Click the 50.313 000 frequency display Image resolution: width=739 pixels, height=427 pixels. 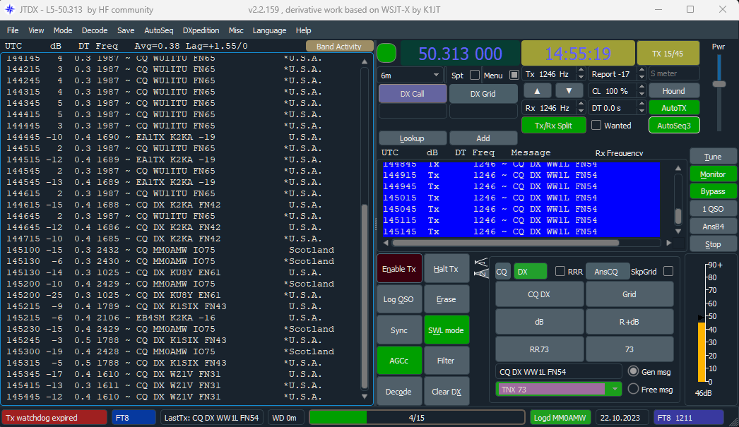coord(460,53)
